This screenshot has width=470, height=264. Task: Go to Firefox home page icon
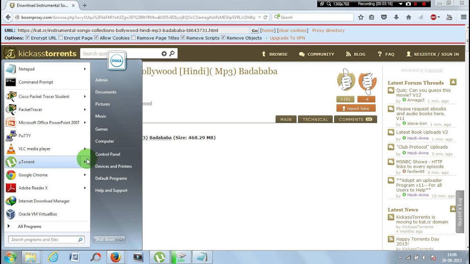tap(408, 17)
